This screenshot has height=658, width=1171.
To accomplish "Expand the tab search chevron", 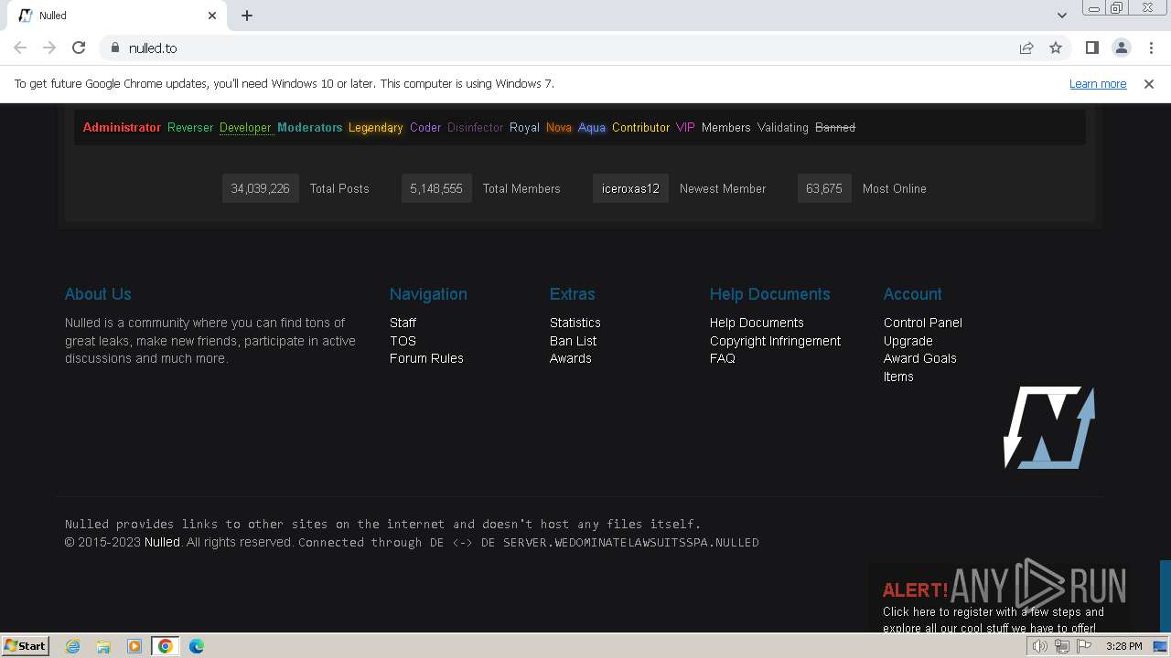I will tap(1061, 16).
